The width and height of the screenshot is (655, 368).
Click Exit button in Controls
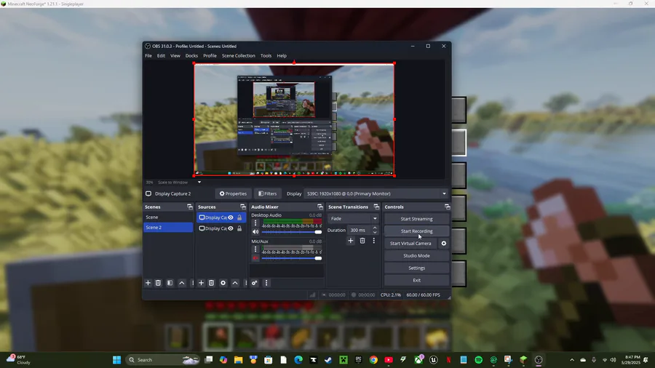click(x=416, y=281)
